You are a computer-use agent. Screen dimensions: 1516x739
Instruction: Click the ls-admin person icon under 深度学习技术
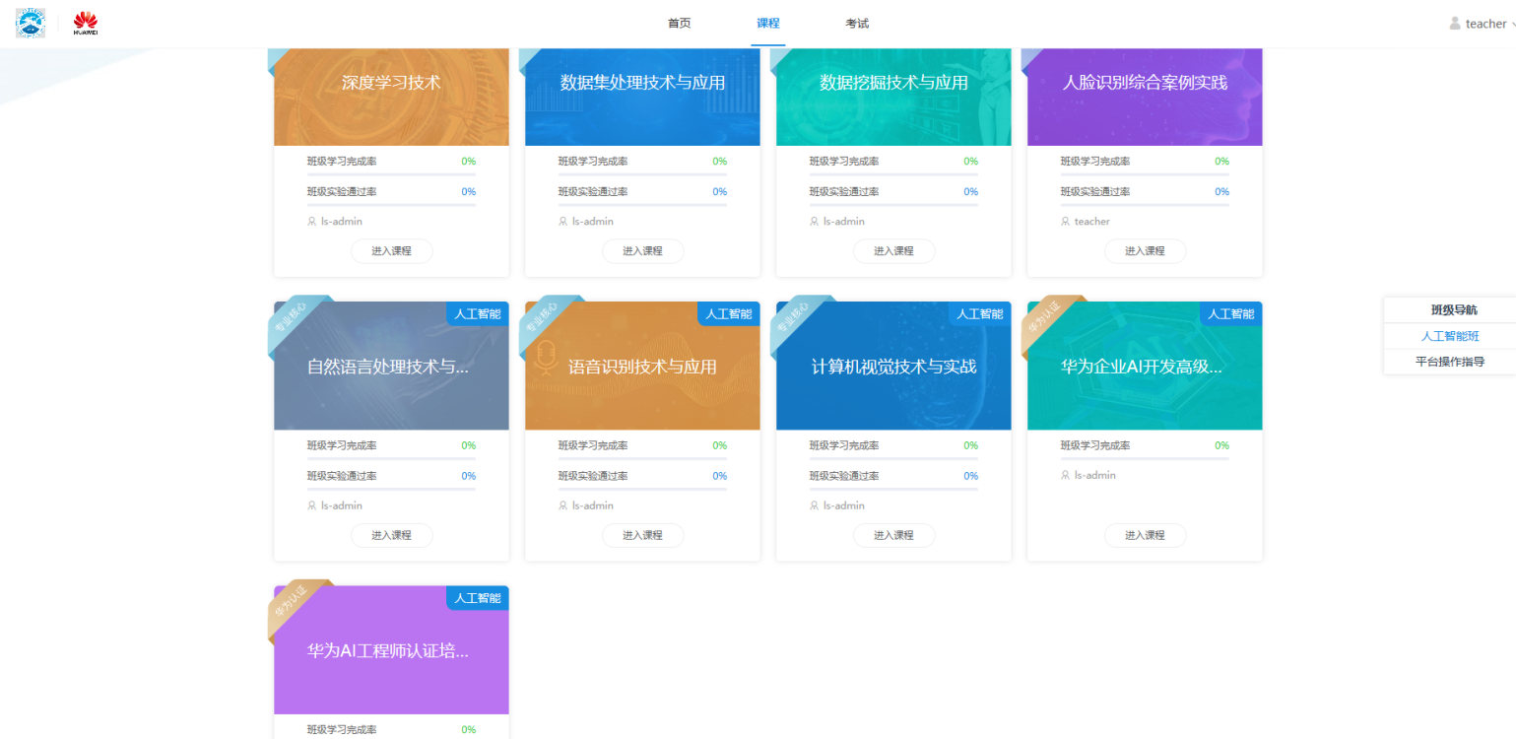pyautogui.click(x=312, y=222)
